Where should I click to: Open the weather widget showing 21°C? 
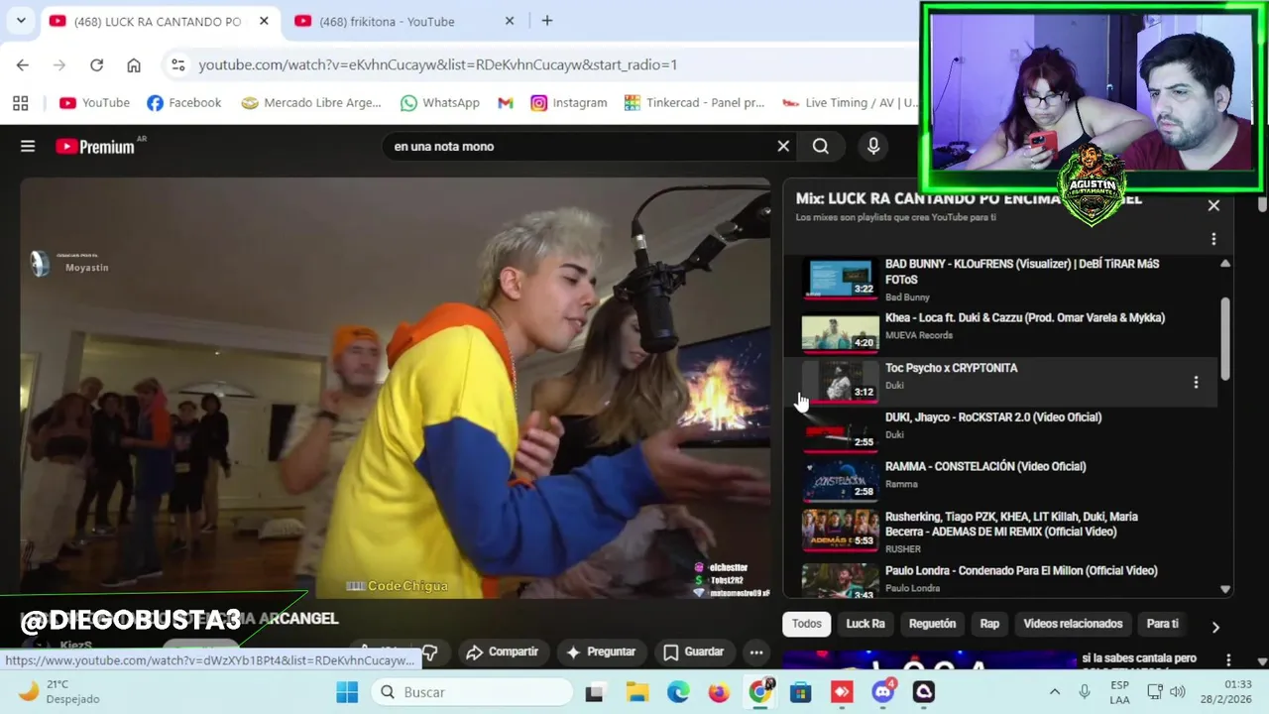[x=59, y=691]
